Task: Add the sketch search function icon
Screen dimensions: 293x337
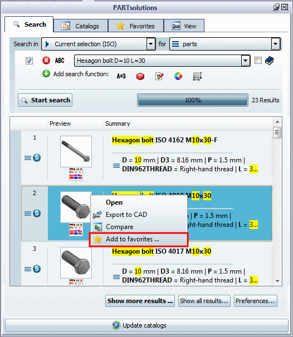Action: (159, 76)
